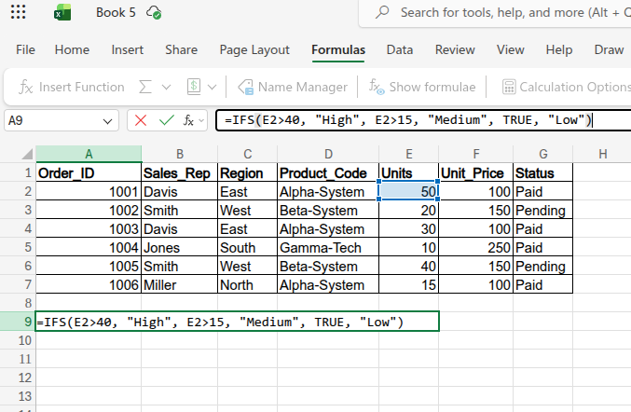This screenshot has width=631, height=412.
Task: Click the Status header cell
Action: tap(542, 172)
